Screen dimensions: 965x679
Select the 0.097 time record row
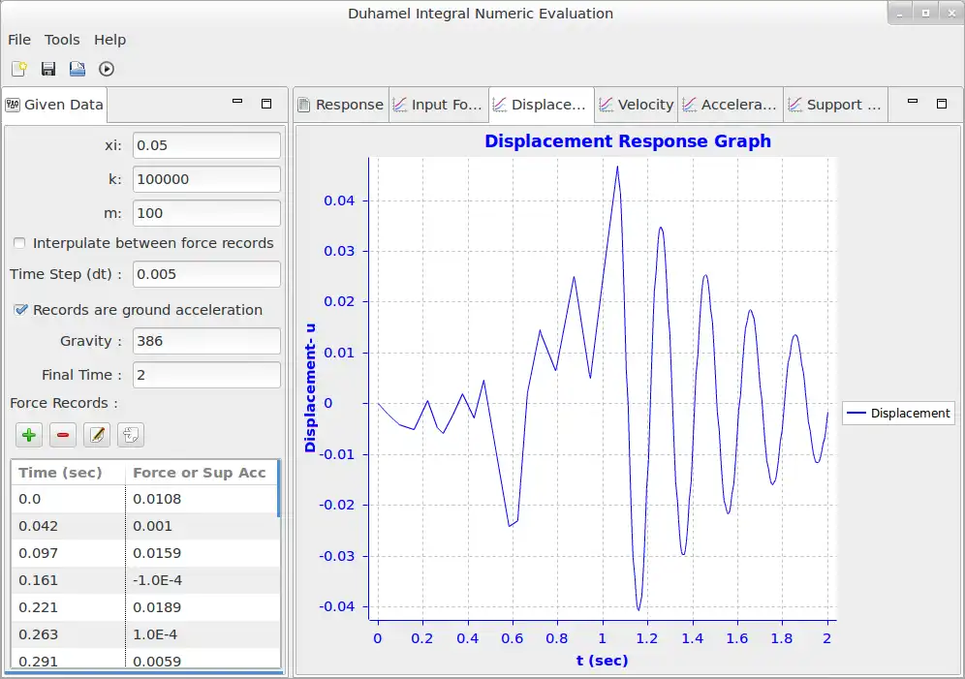(68, 553)
